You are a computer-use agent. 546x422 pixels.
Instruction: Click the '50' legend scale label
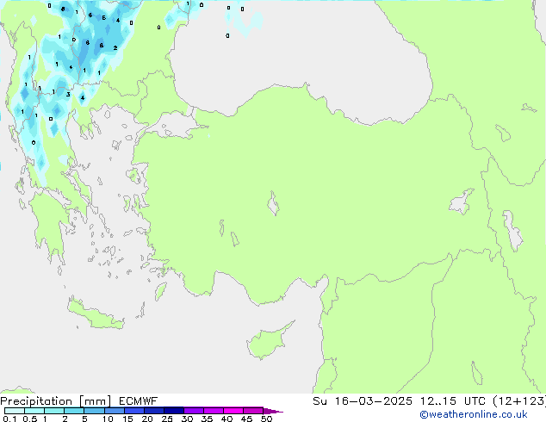pyautogui.click(x=266, y=419)
